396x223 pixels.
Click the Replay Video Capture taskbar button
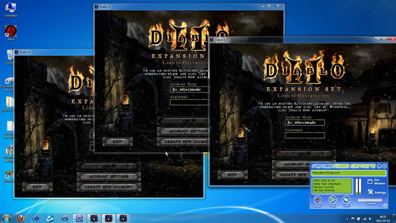[x=79, y=219]
